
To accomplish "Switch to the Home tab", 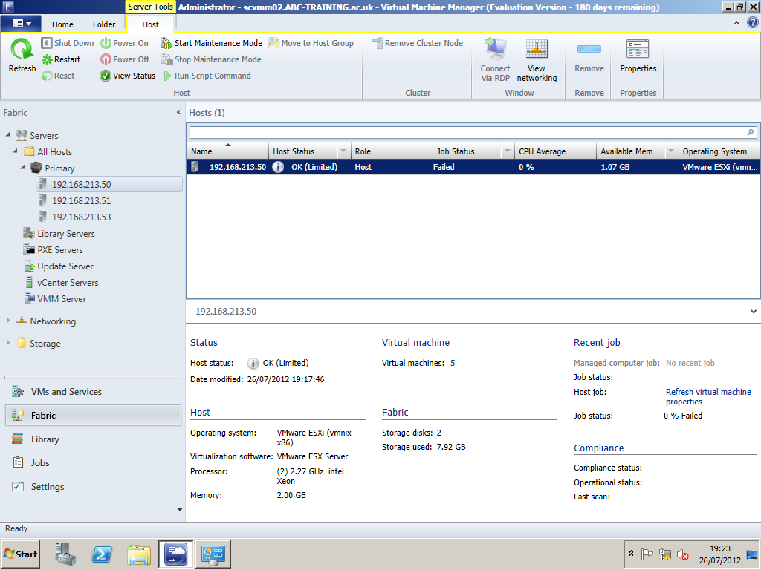I will [x=62, y=24].
